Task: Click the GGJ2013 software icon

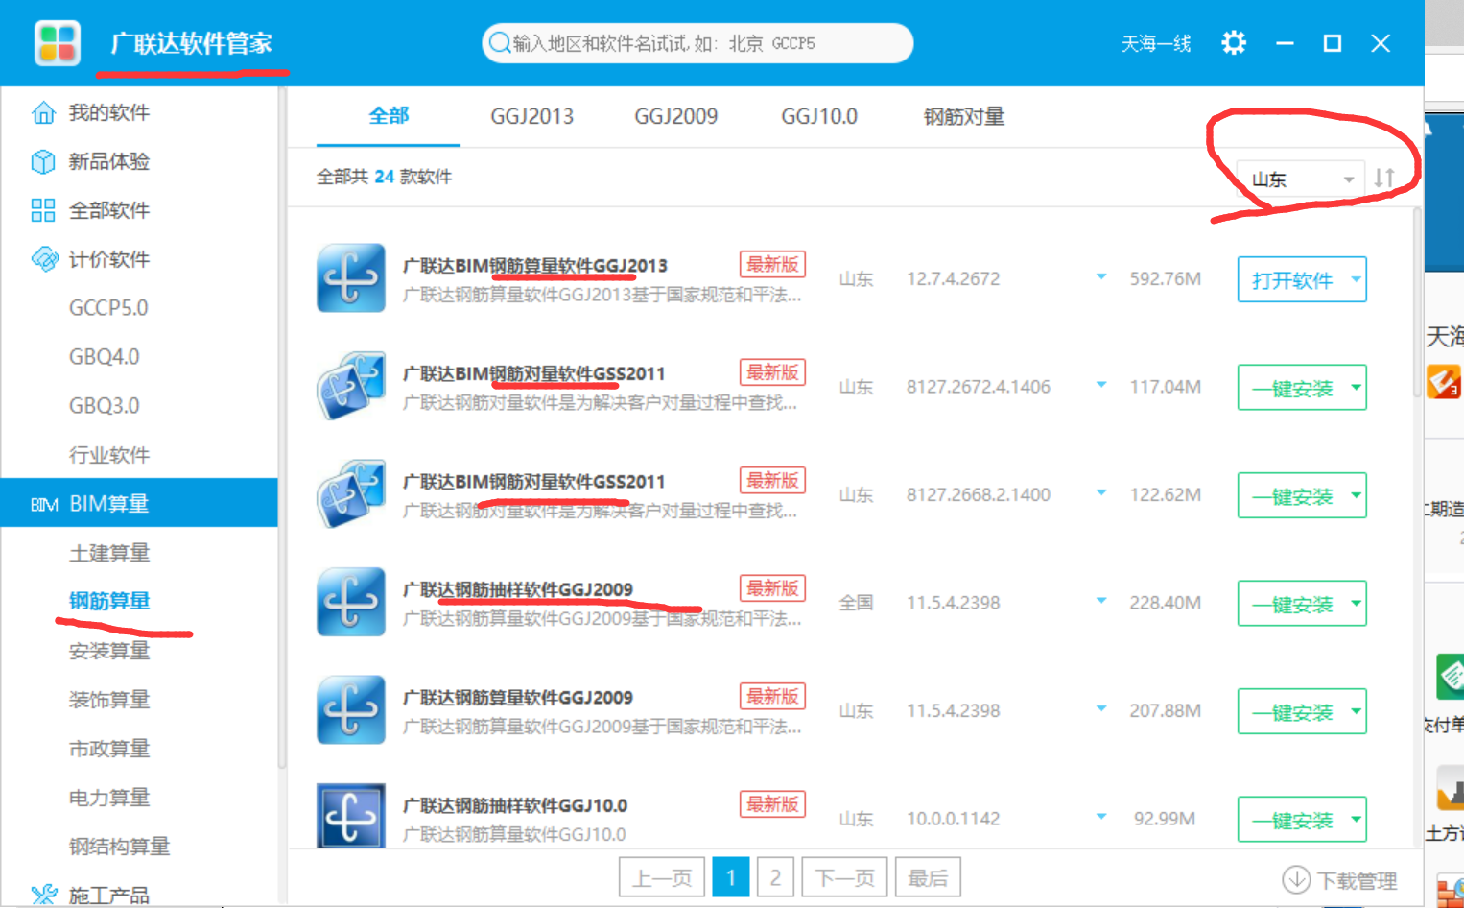Action: coord(351,278)
